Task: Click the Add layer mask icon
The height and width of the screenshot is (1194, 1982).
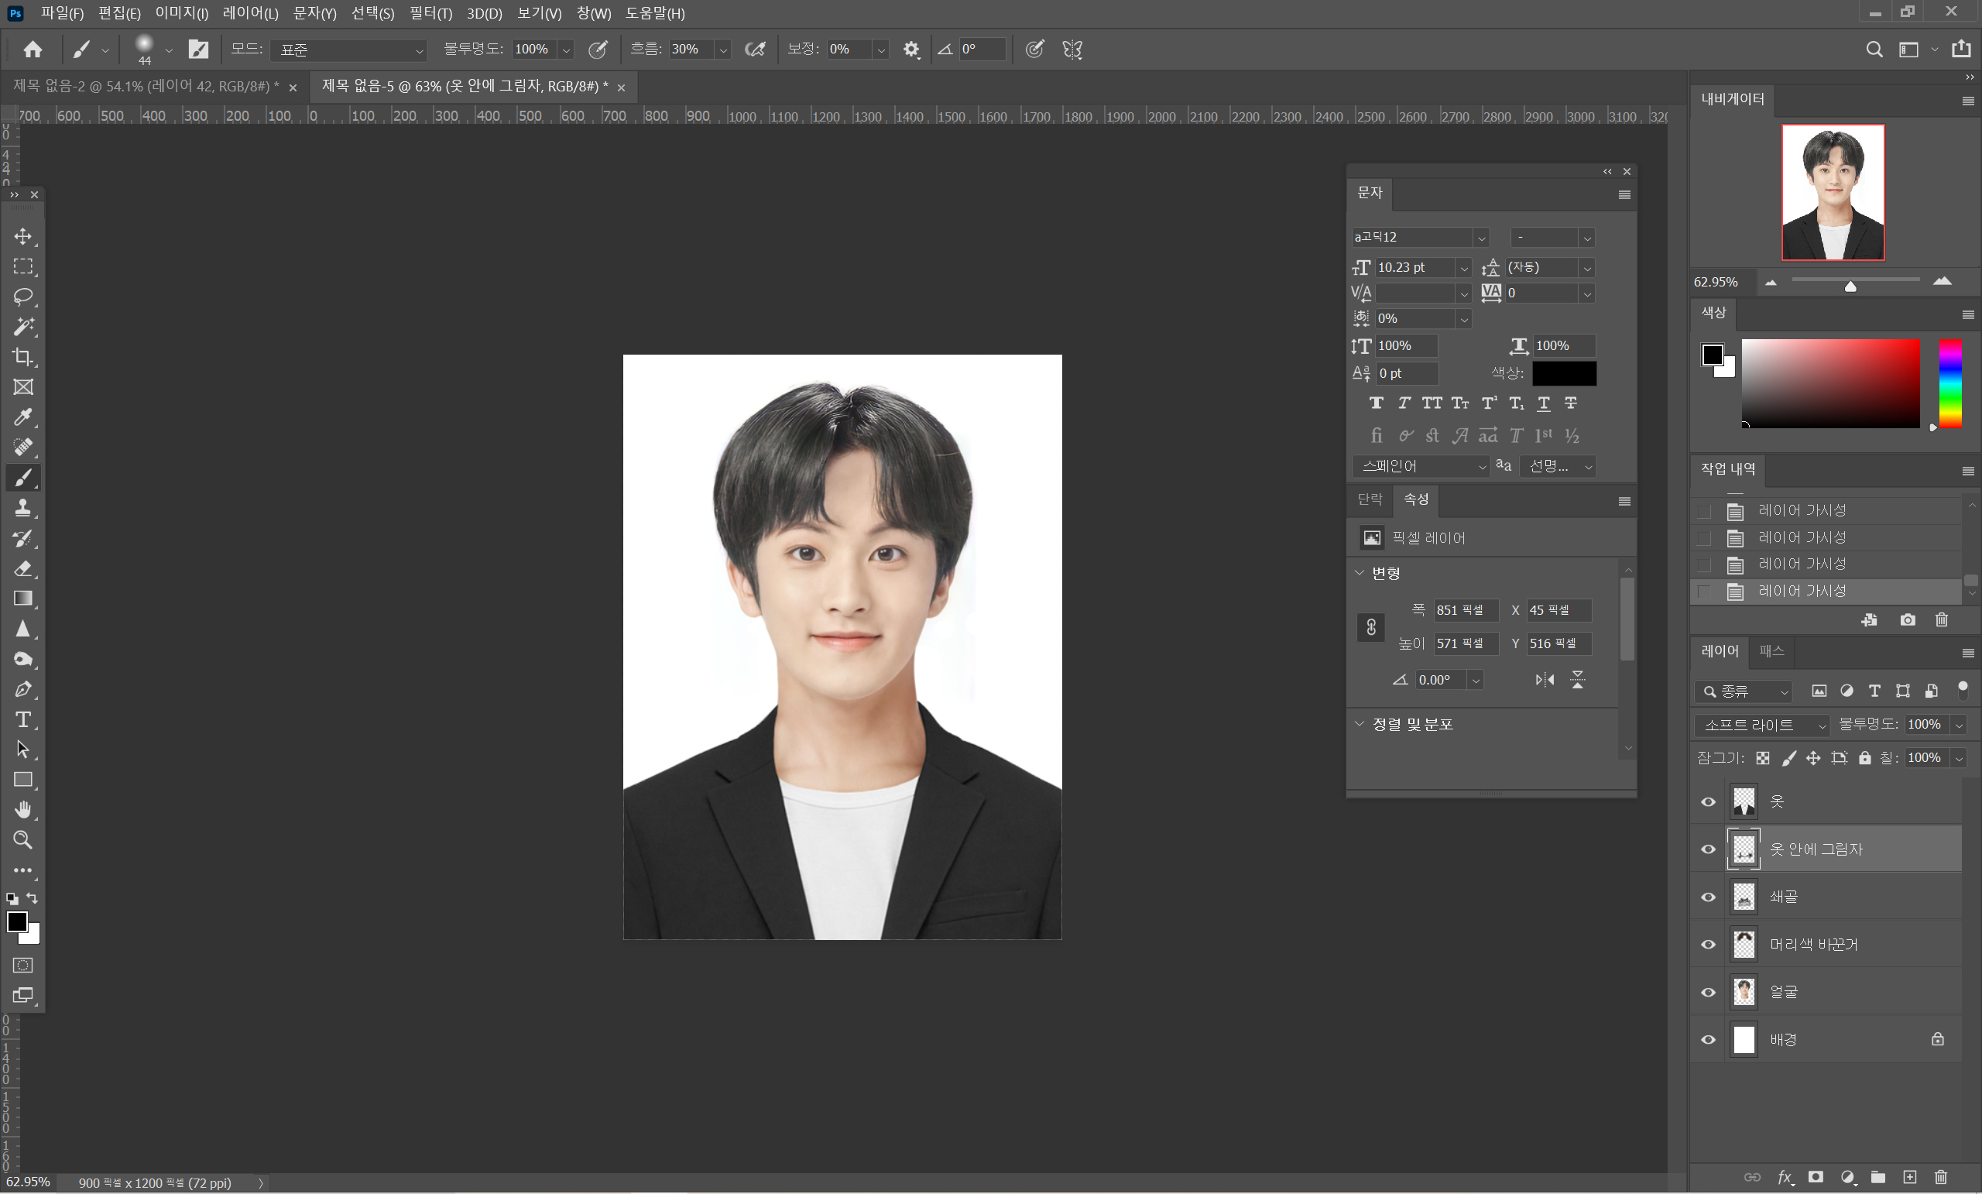Action: point(1816,1177)
